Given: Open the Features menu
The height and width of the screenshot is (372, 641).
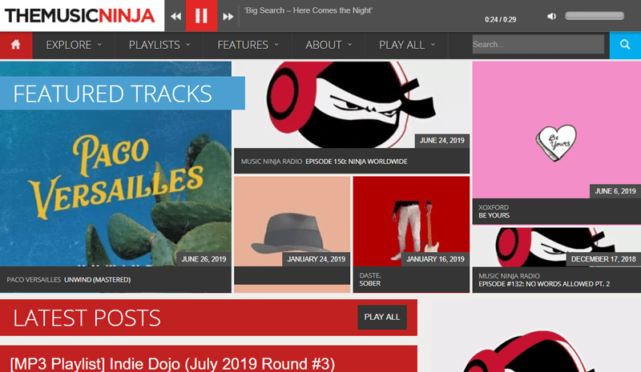Looking at the screenshot, I should [x=248, y=45].
